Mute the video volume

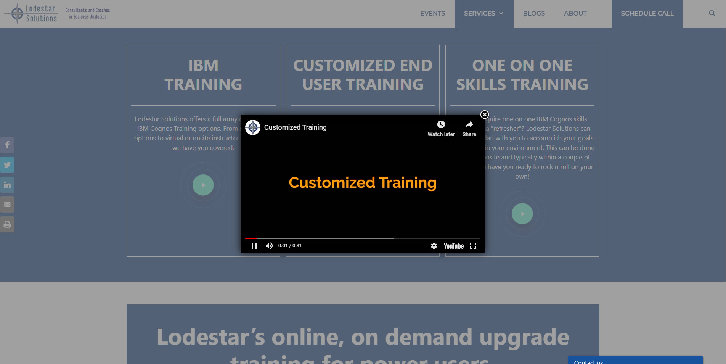tap(269, 246)
